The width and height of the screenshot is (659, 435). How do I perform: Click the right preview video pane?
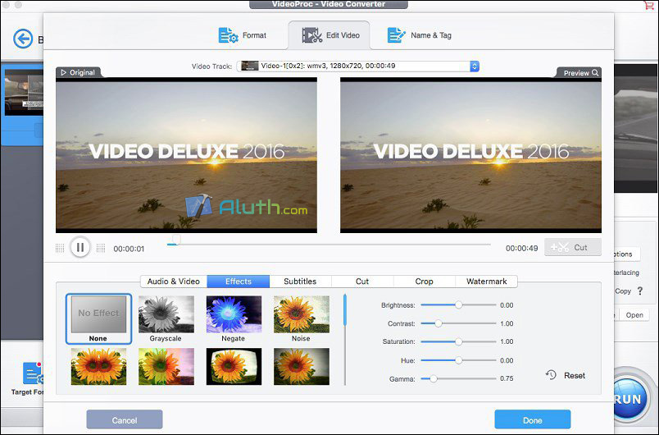[470, 155]
